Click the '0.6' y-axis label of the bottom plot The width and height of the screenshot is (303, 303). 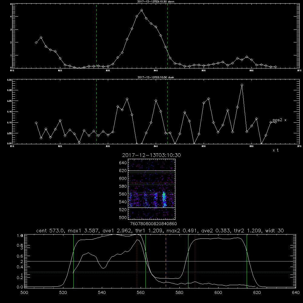pos(20,256)
